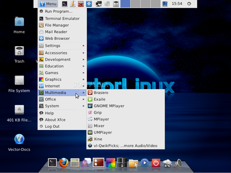The width and height of the screenshot is (231, 173).
Task: Expand the Graphics submenu
Action: point(53,79)
